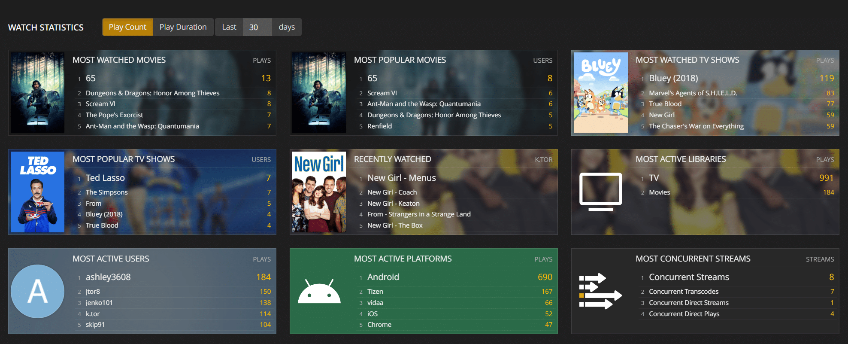Screen dimensions: 848x344
Task: Switch statistics to Play Duration
Action: point(183,27)
